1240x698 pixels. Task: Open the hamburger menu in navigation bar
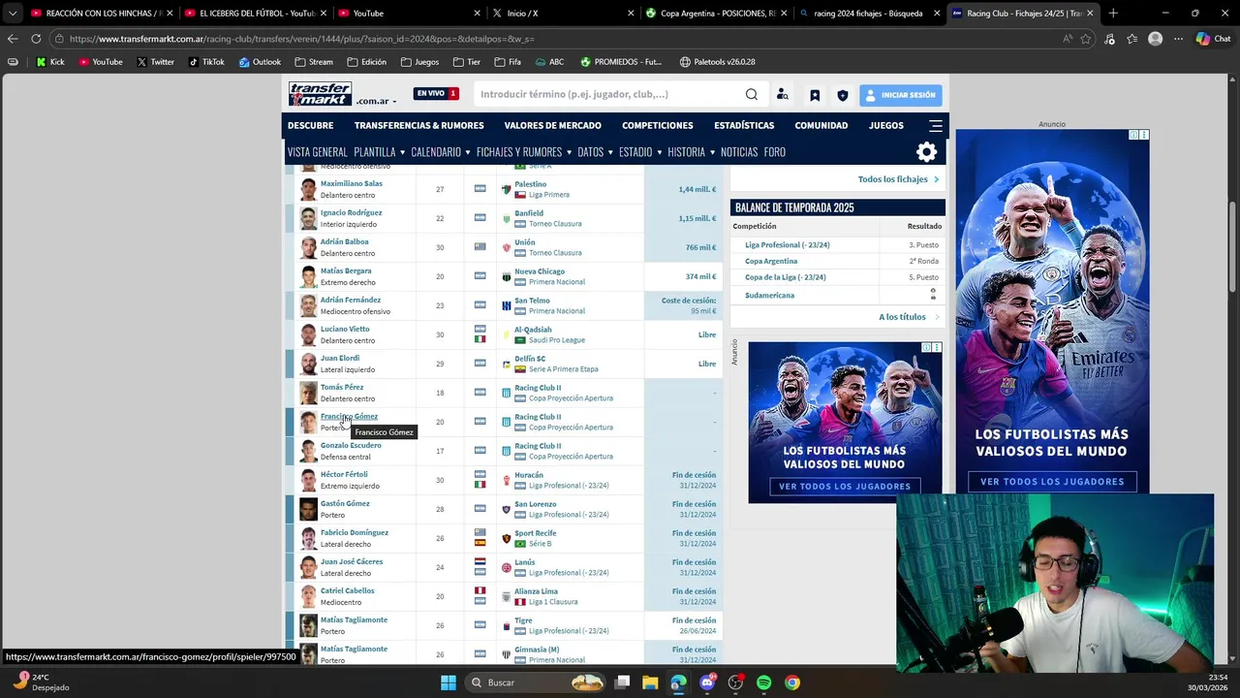coord(936,125)
